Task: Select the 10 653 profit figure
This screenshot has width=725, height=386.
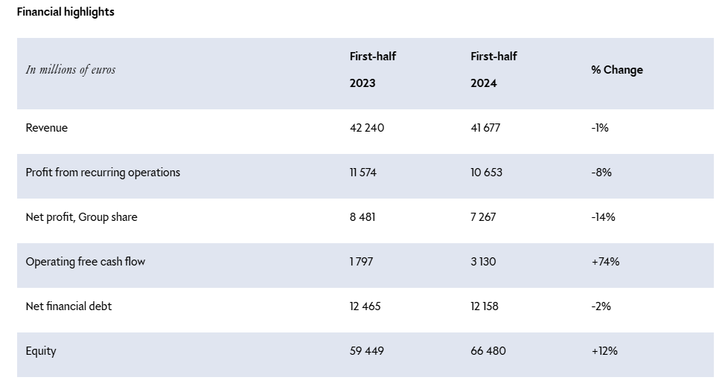Action: click(486, 173)
